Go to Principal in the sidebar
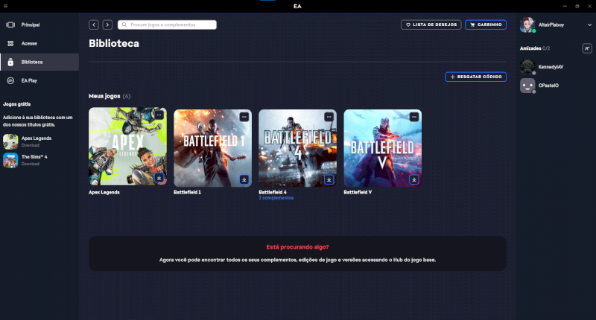The height and width of the screenshot is (320, 596). coord(39,25)
